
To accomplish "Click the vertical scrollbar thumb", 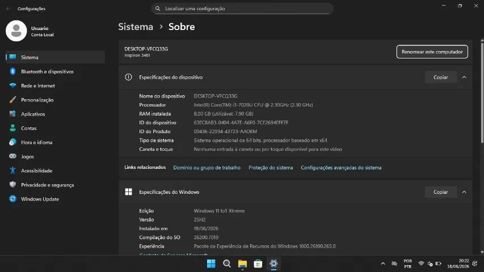I will click(482, 92).
